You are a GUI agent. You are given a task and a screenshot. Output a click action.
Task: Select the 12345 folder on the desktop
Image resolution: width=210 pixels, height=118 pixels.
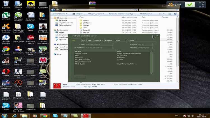point(43,106)
